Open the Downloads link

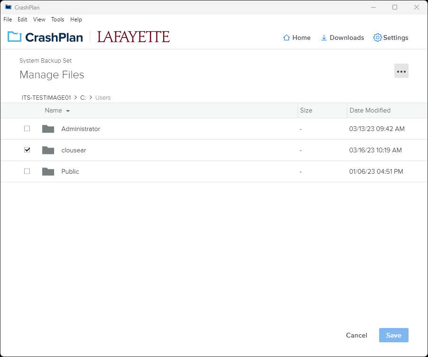click(342, 38)
